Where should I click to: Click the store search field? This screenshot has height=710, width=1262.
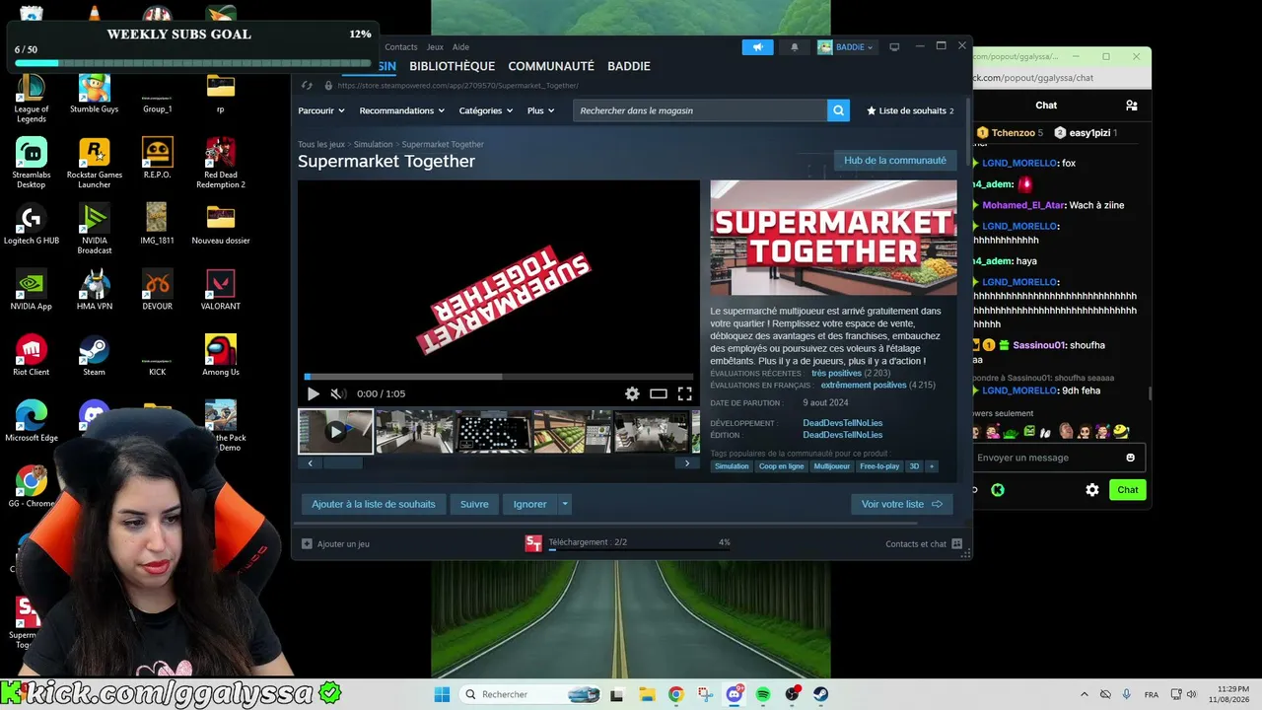click(700, 110)
